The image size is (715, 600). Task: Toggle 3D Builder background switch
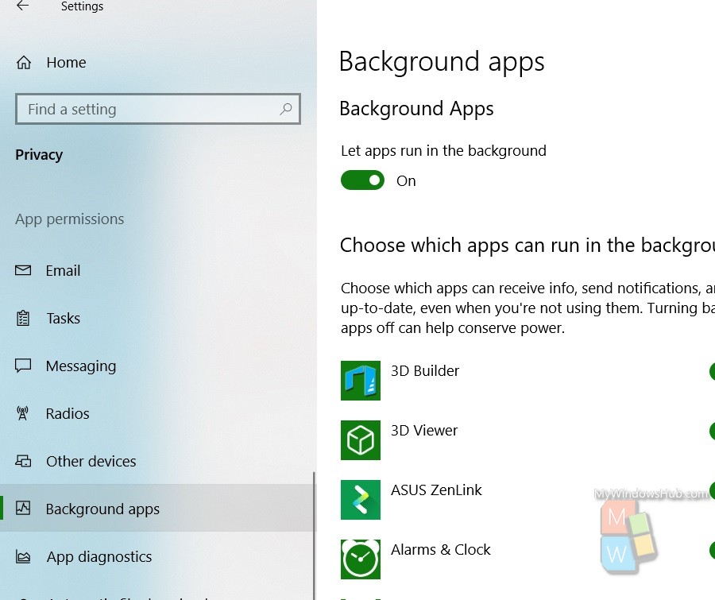pos(712,371)
